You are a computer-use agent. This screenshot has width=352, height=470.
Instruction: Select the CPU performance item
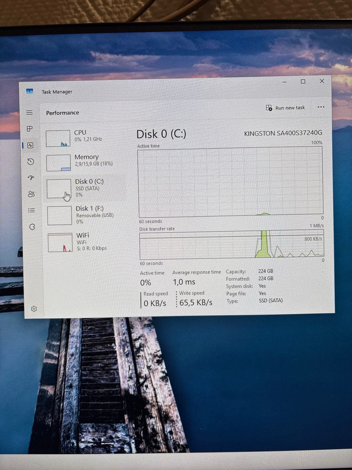[x=84, y=138]
